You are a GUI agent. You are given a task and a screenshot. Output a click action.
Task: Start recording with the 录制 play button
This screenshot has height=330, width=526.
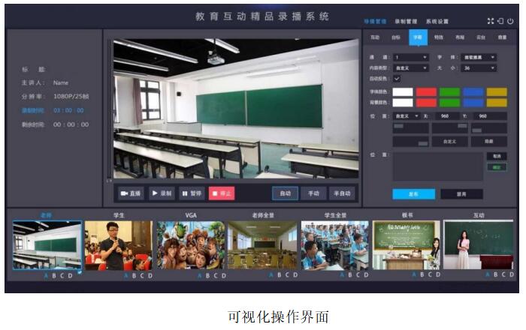tap(162, 193)
